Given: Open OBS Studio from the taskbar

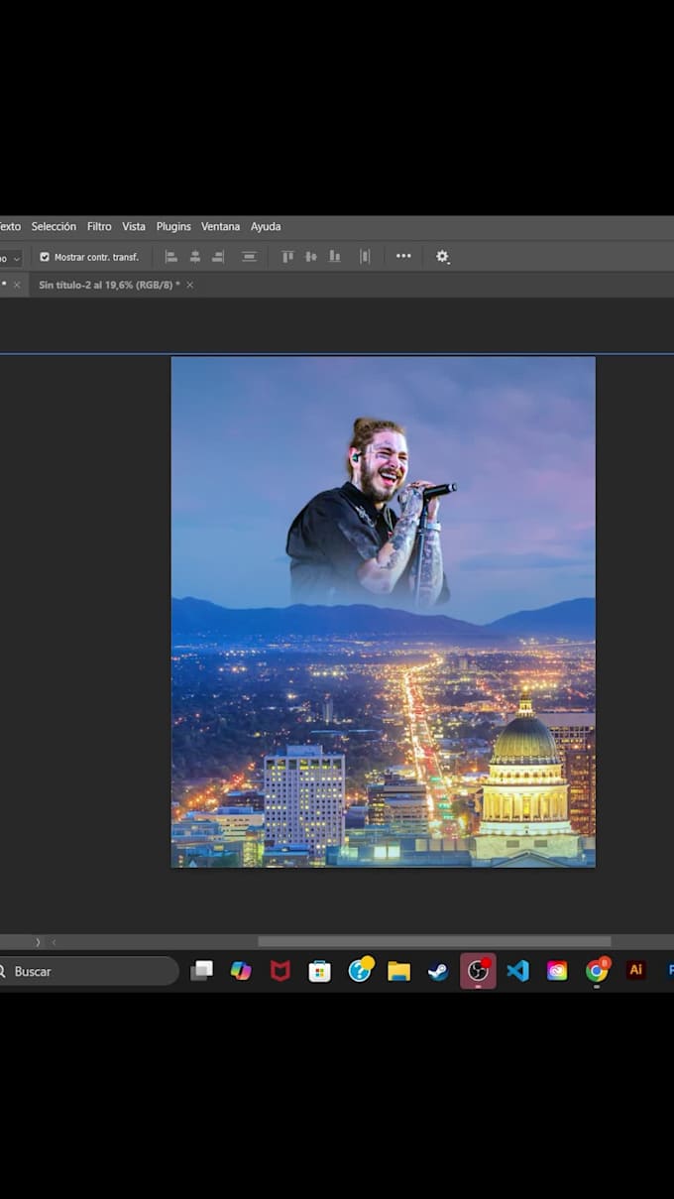Looking at the screenshot, I should 478,971.
